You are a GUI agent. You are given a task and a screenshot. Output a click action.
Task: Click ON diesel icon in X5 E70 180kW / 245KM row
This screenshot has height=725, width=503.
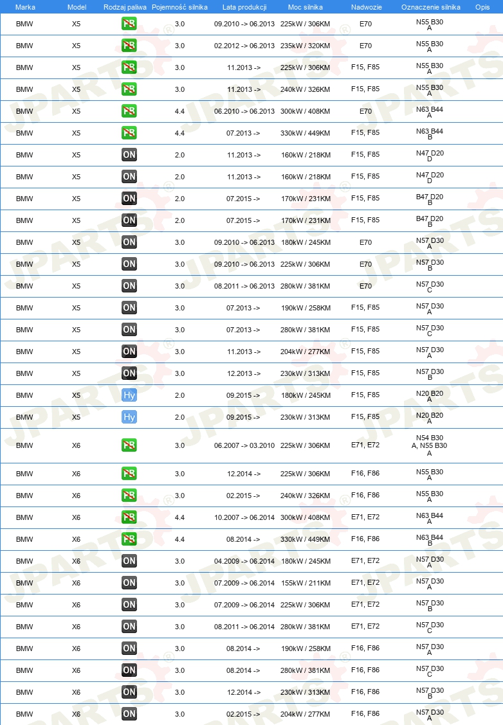point(129,242)
